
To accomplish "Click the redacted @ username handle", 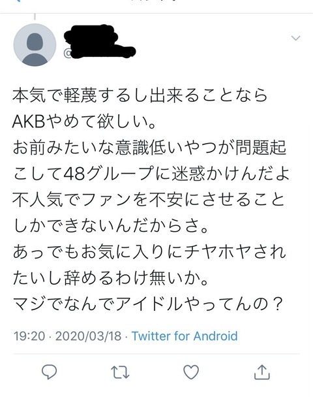I will coord(99,52).
